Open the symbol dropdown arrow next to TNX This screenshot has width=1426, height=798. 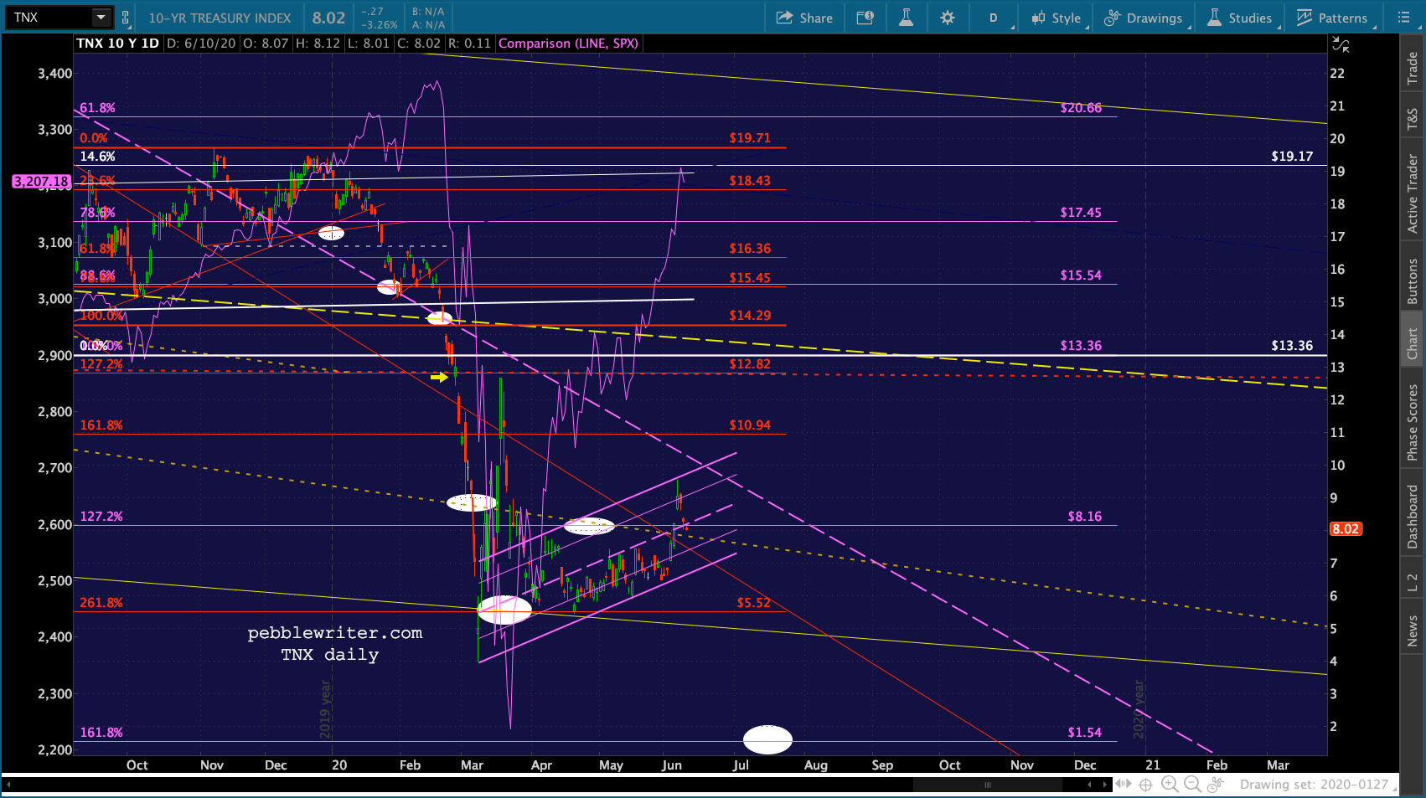point(101,18)
